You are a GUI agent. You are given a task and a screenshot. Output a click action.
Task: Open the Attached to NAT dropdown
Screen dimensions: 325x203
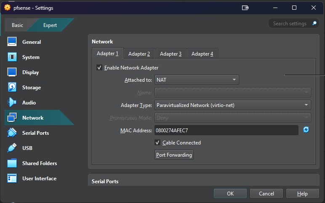pyautogui.click(x=197, y=80)
